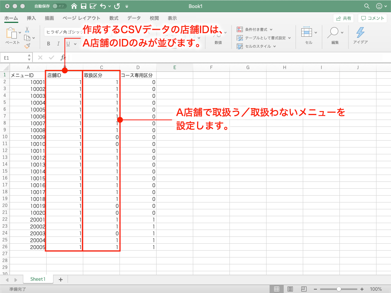
Task: Open the Insert (挿入) tab
Action: 31,18
